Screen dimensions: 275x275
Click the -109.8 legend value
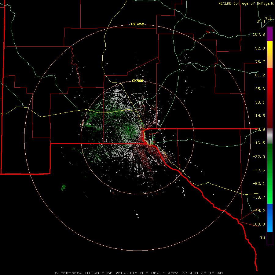click(258, 224)
